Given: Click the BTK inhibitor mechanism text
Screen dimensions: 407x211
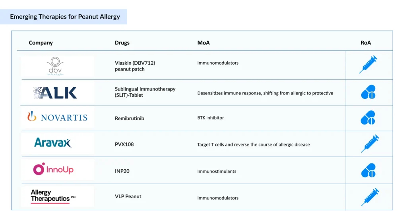Looking at the screenshot, I should 211,118.
